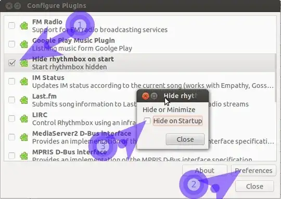Screen dimensions: 281x199
Task: Close the Configure Plugins window with bottom Close
Action: coord(254,187)
